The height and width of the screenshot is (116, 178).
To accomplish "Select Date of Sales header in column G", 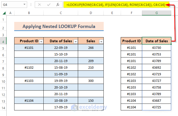I will pyautogui.click(x=156, y=41).
